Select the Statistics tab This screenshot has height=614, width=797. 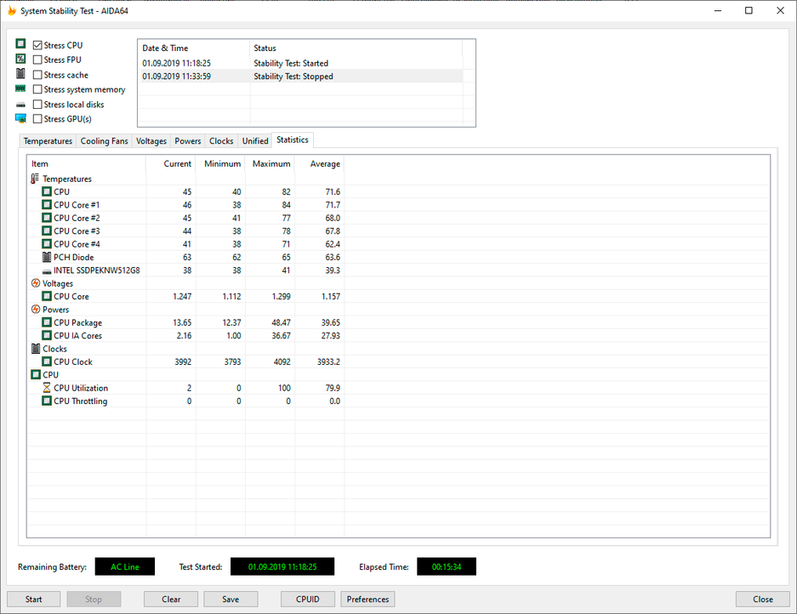(x=293, y=139)
